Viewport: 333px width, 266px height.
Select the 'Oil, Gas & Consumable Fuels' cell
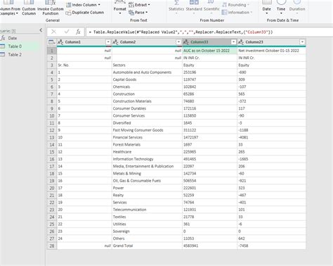[147, 181]
